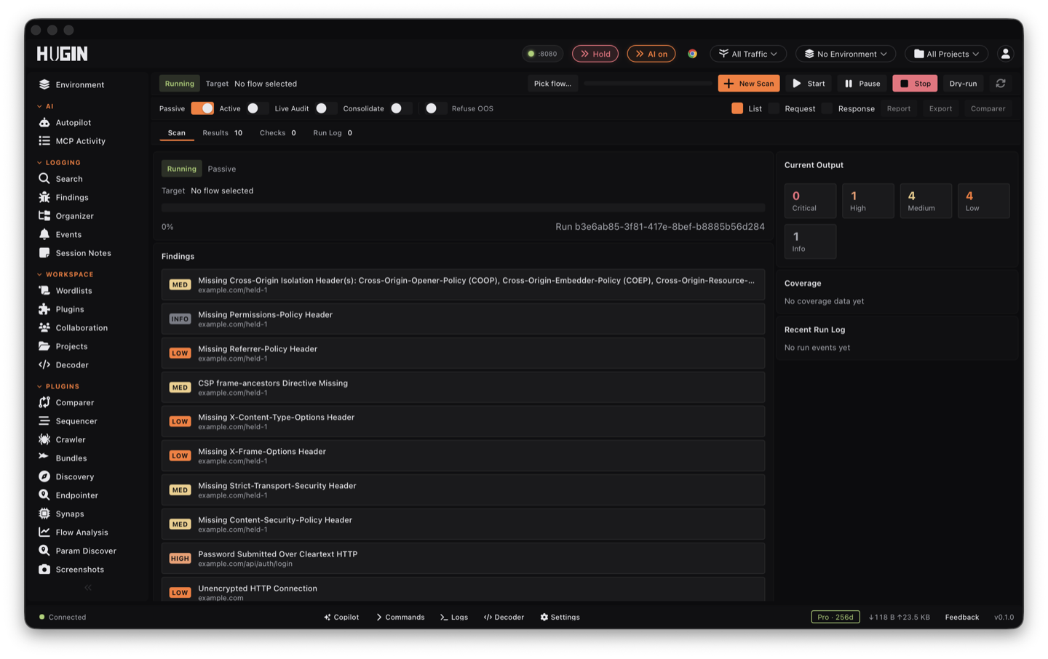Collapse the PLUGINS sidebar section

(58, 387)
